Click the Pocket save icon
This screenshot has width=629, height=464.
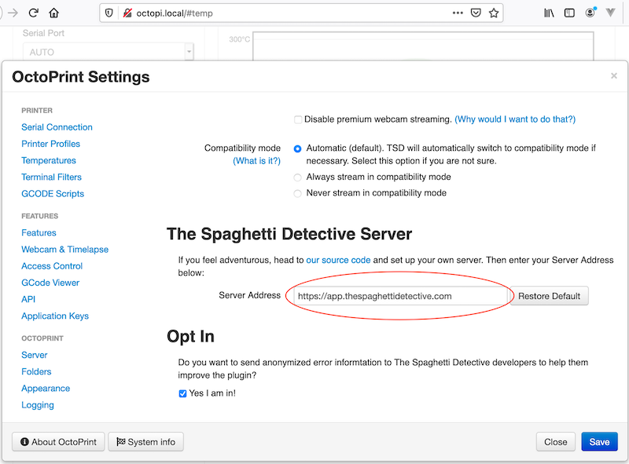tap(476, 13)
